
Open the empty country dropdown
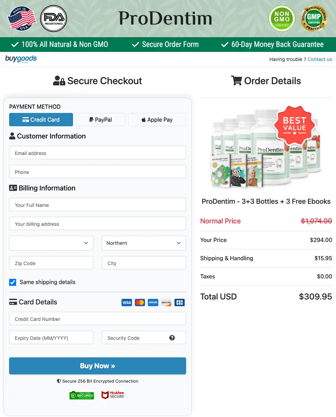click(51, 243)
